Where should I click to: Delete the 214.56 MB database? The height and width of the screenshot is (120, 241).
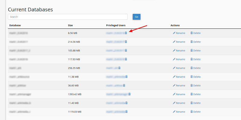click(195, 42)
